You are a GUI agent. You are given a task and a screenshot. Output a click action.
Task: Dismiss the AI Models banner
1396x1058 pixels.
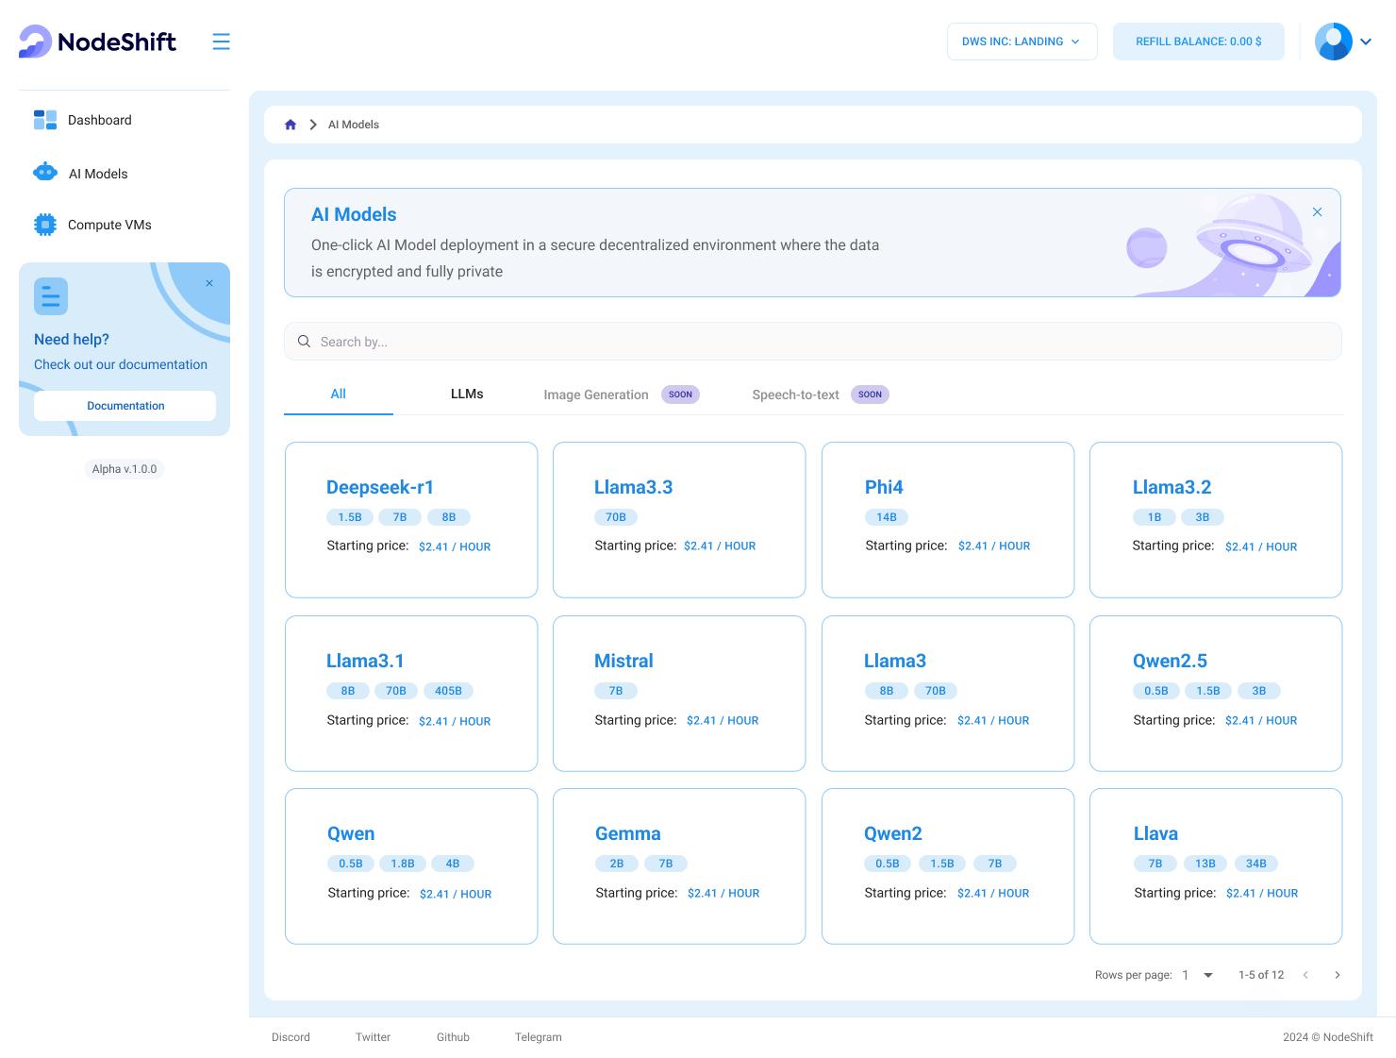pyautogui.click(x=1318, y=212)
